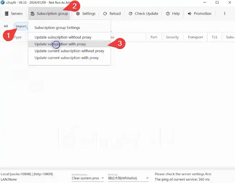Screen dimensions: 235x183
Task: Open the Settings menu label
Action: 89,14
